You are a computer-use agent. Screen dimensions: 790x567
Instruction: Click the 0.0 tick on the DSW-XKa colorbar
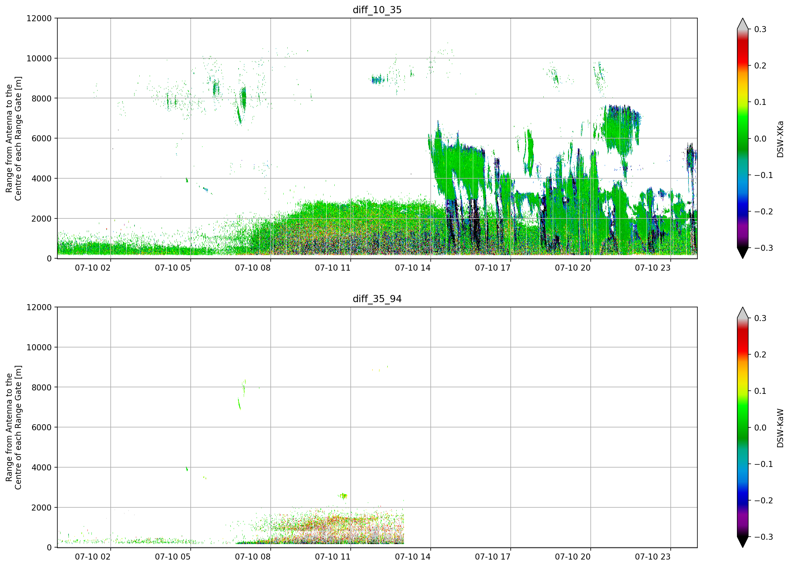click(x=760, y=139)
